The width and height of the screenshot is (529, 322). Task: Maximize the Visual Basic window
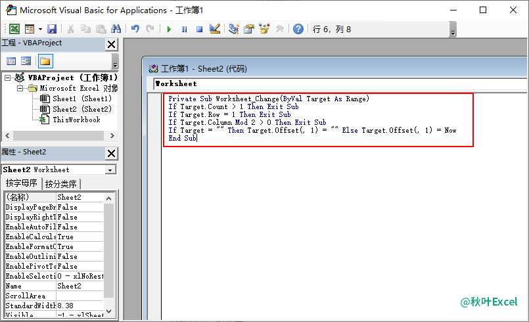[483, 10]
